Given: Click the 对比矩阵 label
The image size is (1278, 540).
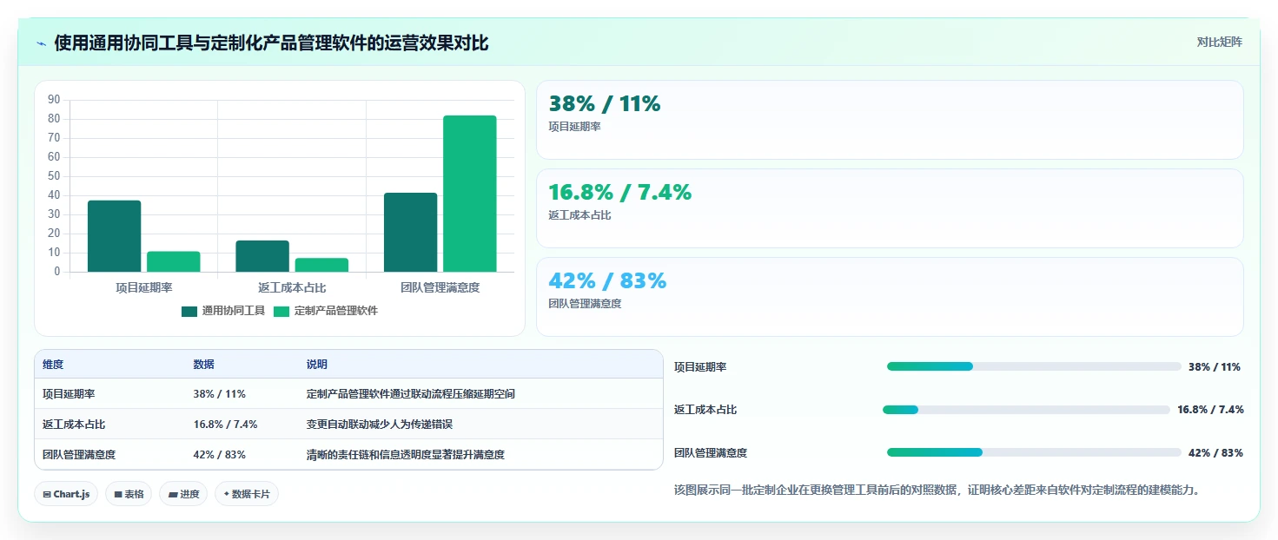Looking at the screenshot, I should point(1219,42).
